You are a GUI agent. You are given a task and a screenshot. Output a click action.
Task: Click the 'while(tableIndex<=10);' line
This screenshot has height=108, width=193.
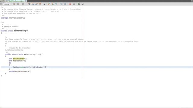[x=20, y=71]
